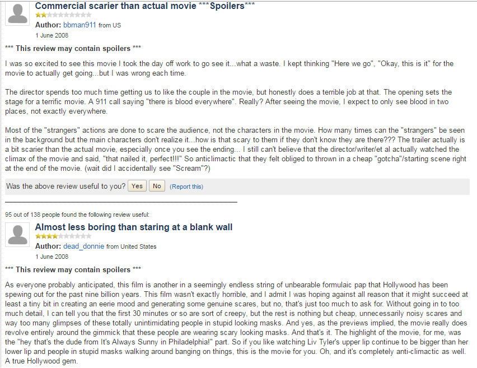Click the 95 out of 138 people useful count
The height and width of the screenshot is (368, 477).
point(77,215)
